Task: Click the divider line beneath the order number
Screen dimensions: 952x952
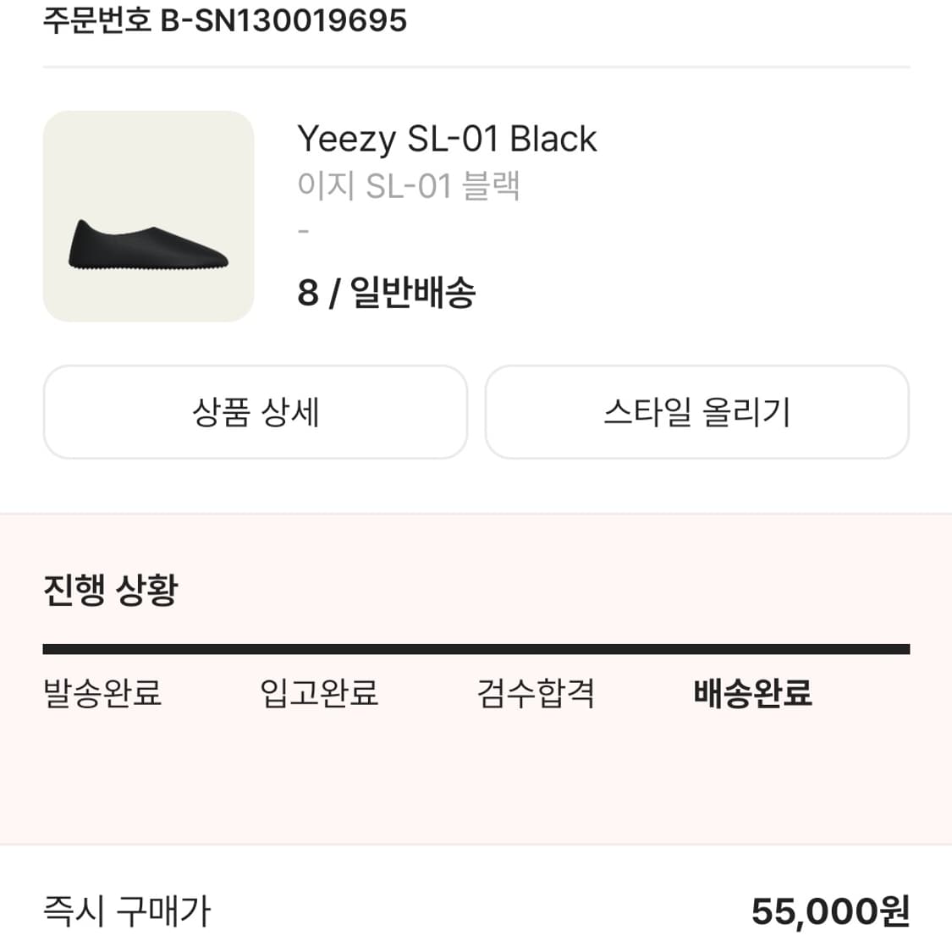Action: [x=476, y=67]
